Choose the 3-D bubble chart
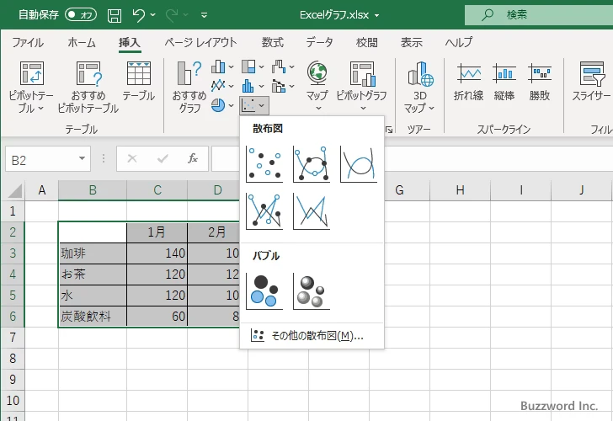Screen dimensions: 613x421 (x=312, y=291)
